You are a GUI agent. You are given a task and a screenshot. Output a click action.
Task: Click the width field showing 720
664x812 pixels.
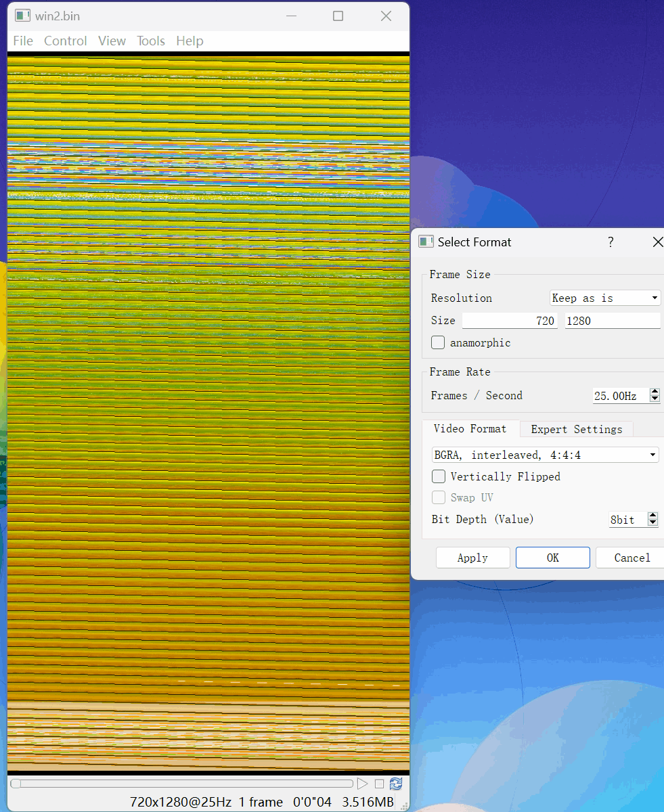[510, 321]
